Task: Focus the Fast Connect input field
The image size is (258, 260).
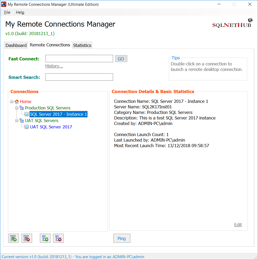Action: point(79,59)
